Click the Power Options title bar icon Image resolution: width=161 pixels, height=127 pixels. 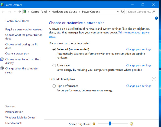coord(2,5)
